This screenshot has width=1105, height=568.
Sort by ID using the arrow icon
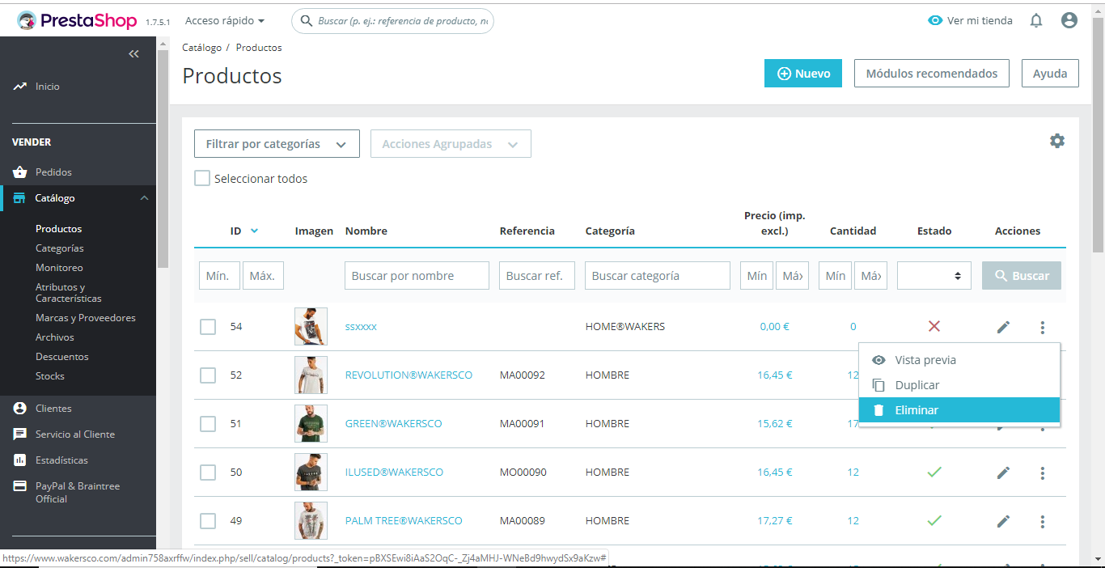(254, 231)
